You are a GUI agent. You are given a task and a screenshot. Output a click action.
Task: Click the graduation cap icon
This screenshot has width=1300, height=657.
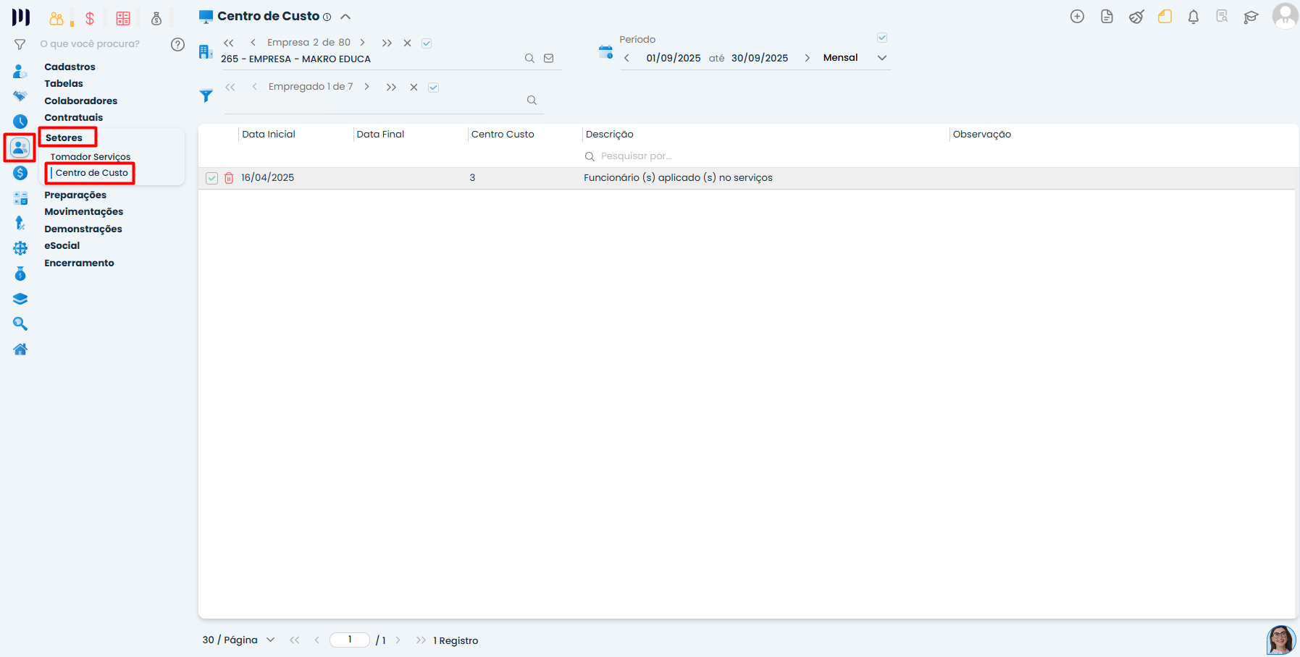1251,17
